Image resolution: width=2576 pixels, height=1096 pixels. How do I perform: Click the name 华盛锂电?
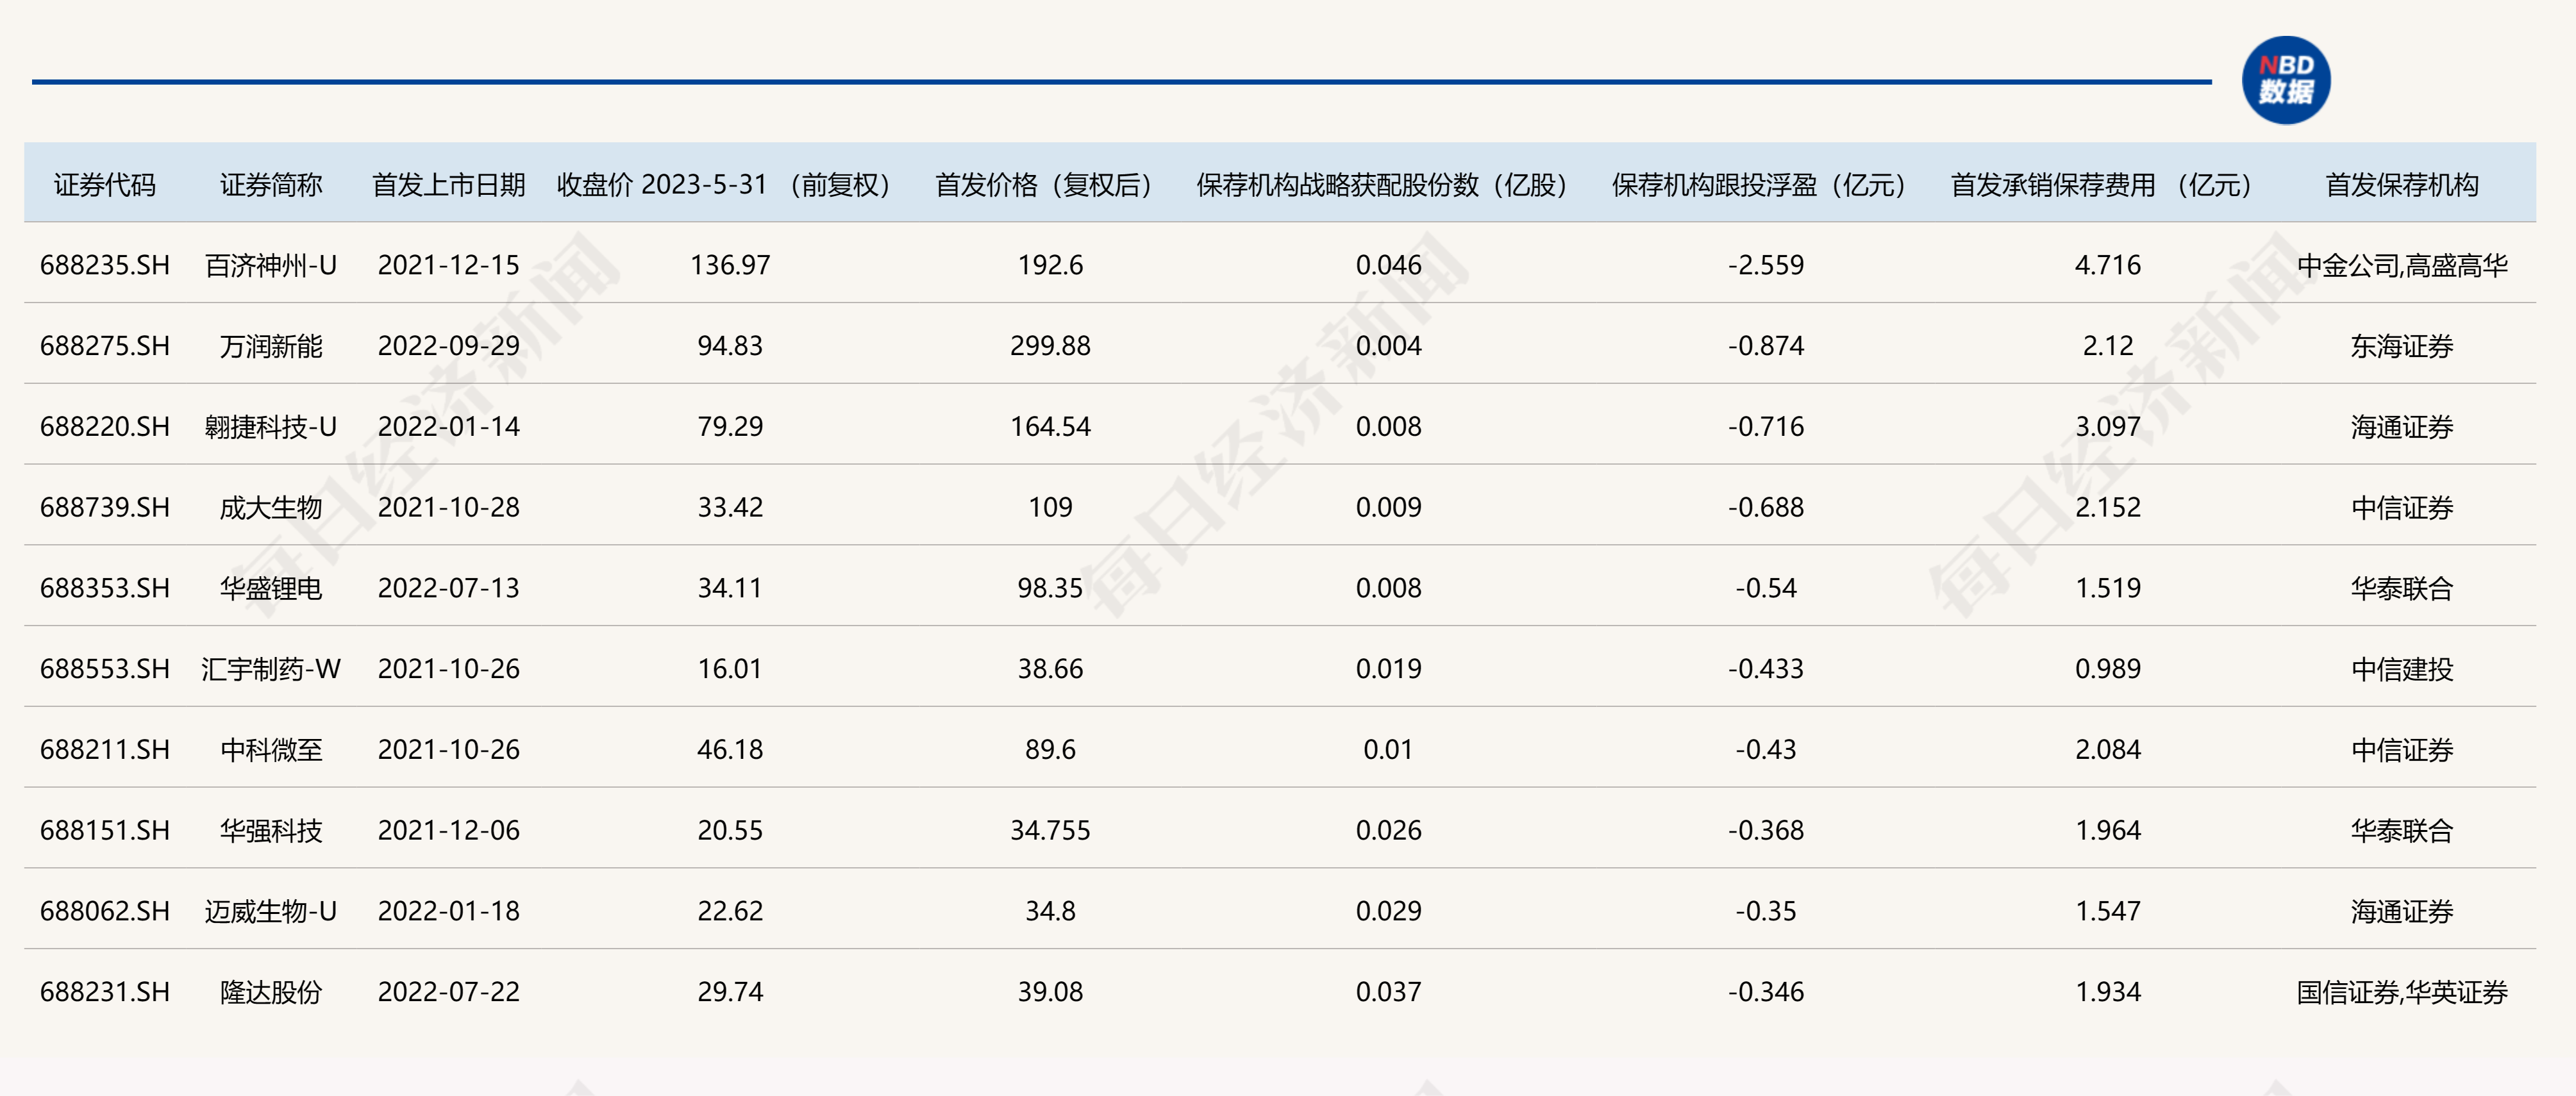pyautogui.click(x=271, y=588)
